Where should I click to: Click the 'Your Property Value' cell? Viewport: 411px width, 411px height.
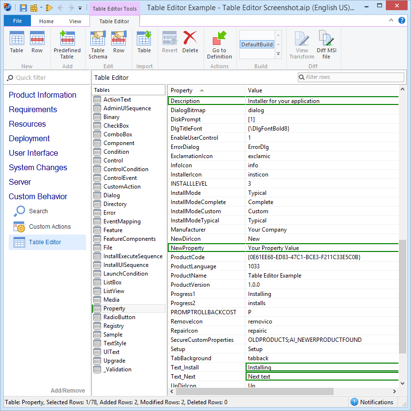322,248
